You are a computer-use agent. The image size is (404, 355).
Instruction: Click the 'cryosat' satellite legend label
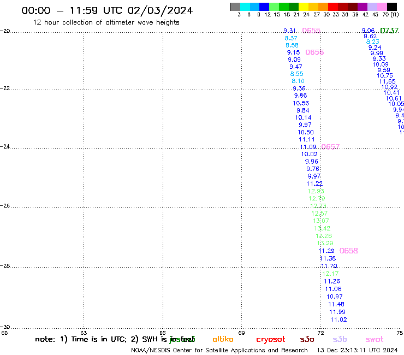[x=271, y=340]
